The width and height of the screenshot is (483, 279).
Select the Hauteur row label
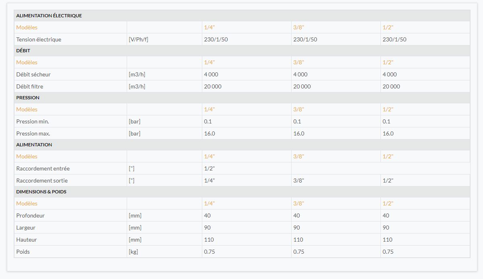(27, 240)
